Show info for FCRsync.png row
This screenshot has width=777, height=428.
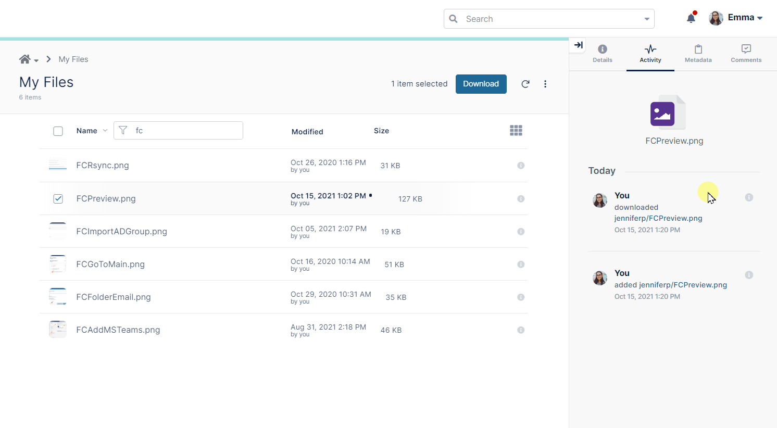tap(520, 166)
